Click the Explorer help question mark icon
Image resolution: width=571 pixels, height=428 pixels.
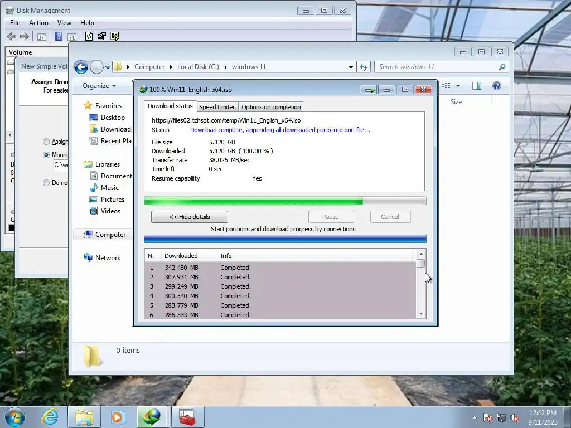(497, 85)
